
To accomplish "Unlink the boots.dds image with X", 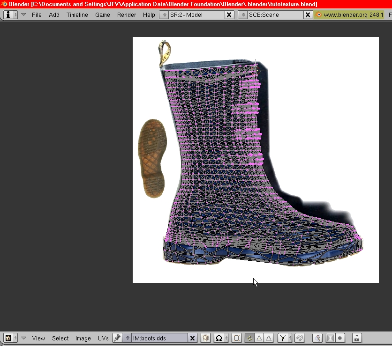I will click(x=193, y=338).
